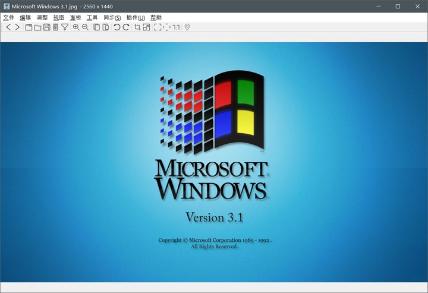428x293 pixels.
Task: Close the image viewer window
Action: pos(418,7)
